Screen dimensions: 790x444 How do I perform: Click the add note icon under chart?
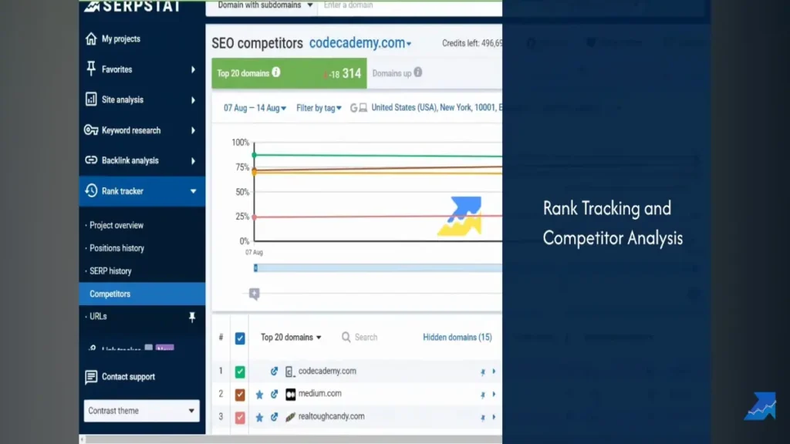coord(255,294)
